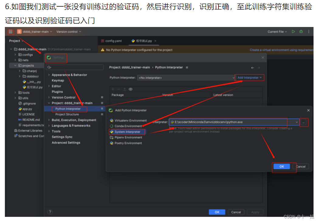Expand the configs folder

click(15, 55)
